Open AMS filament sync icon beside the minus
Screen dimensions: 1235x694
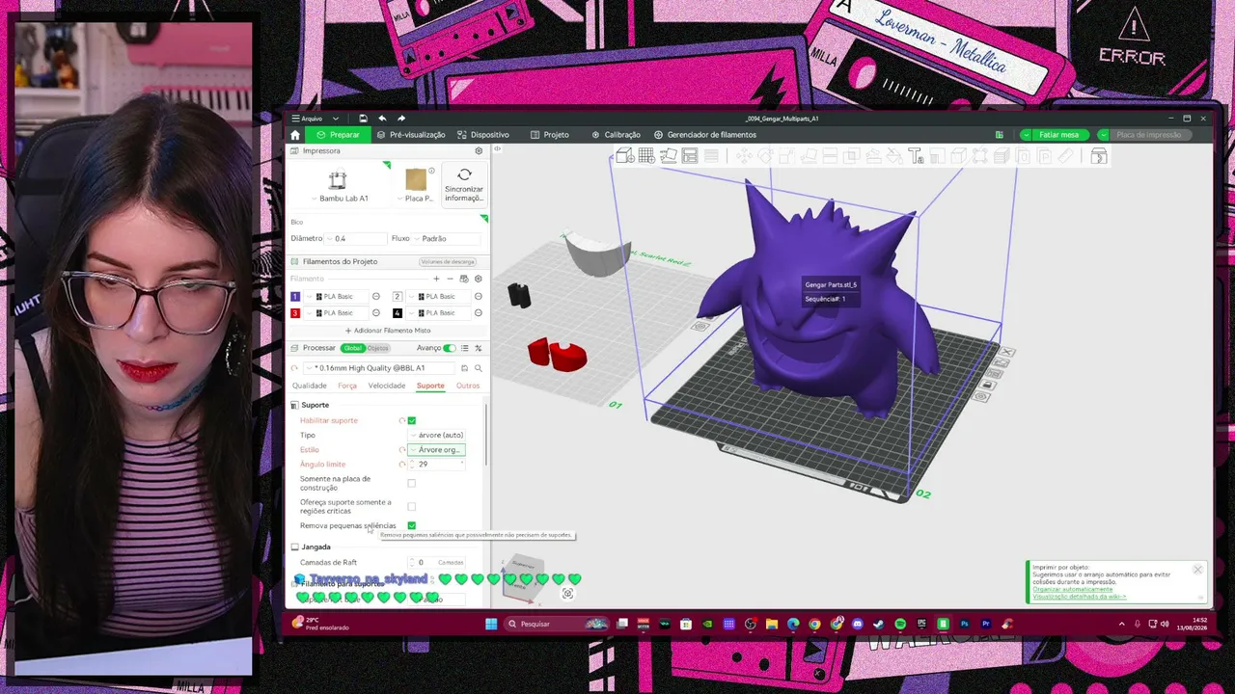pos(464,279)
